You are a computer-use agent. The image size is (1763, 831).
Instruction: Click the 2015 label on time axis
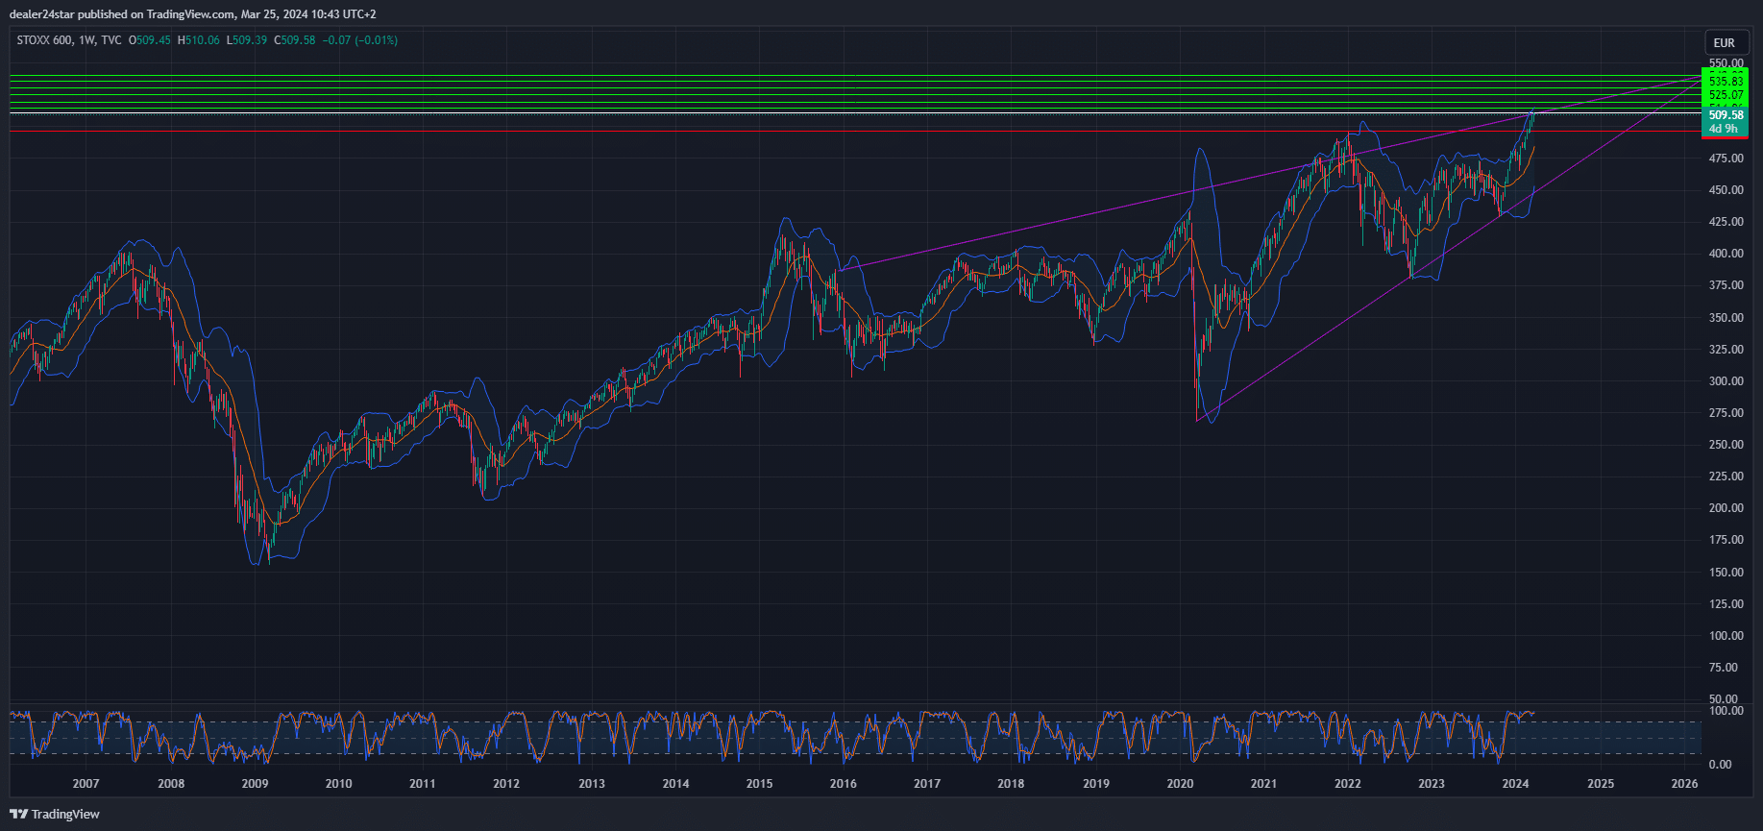759,784
